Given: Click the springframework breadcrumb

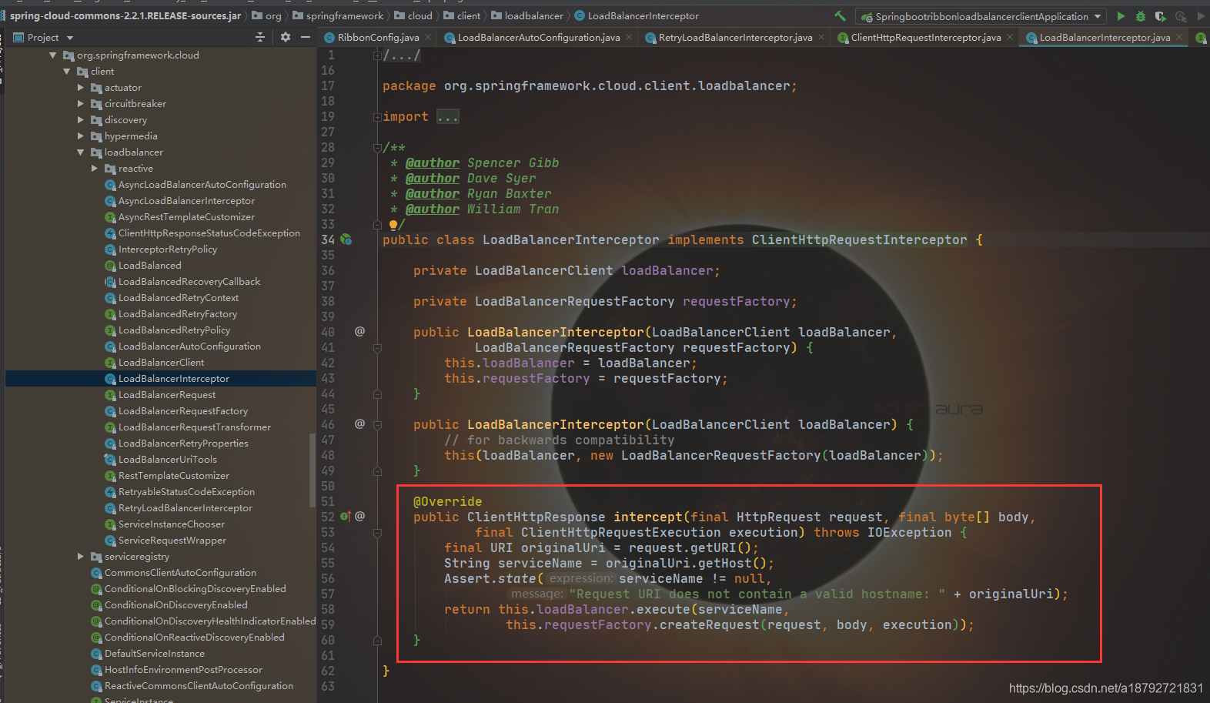Looking at the screenshot, I should click(x=338, y=16).
